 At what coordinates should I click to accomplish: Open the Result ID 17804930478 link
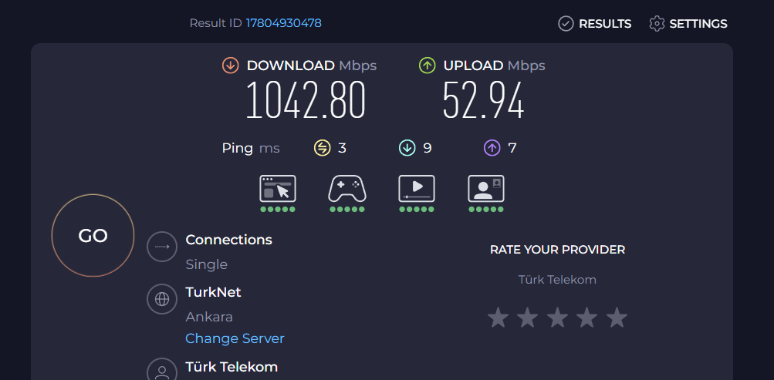pyautogui.click(x=284, y=22)
